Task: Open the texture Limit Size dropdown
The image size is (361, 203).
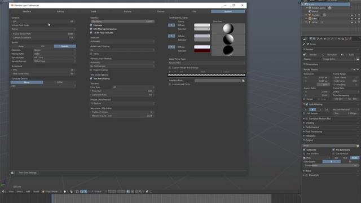Action: coord(133,87)
